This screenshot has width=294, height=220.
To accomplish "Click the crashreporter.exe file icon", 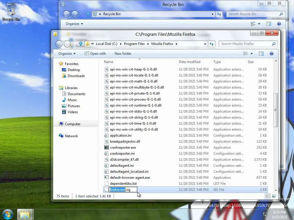I will tap(106, 148).
